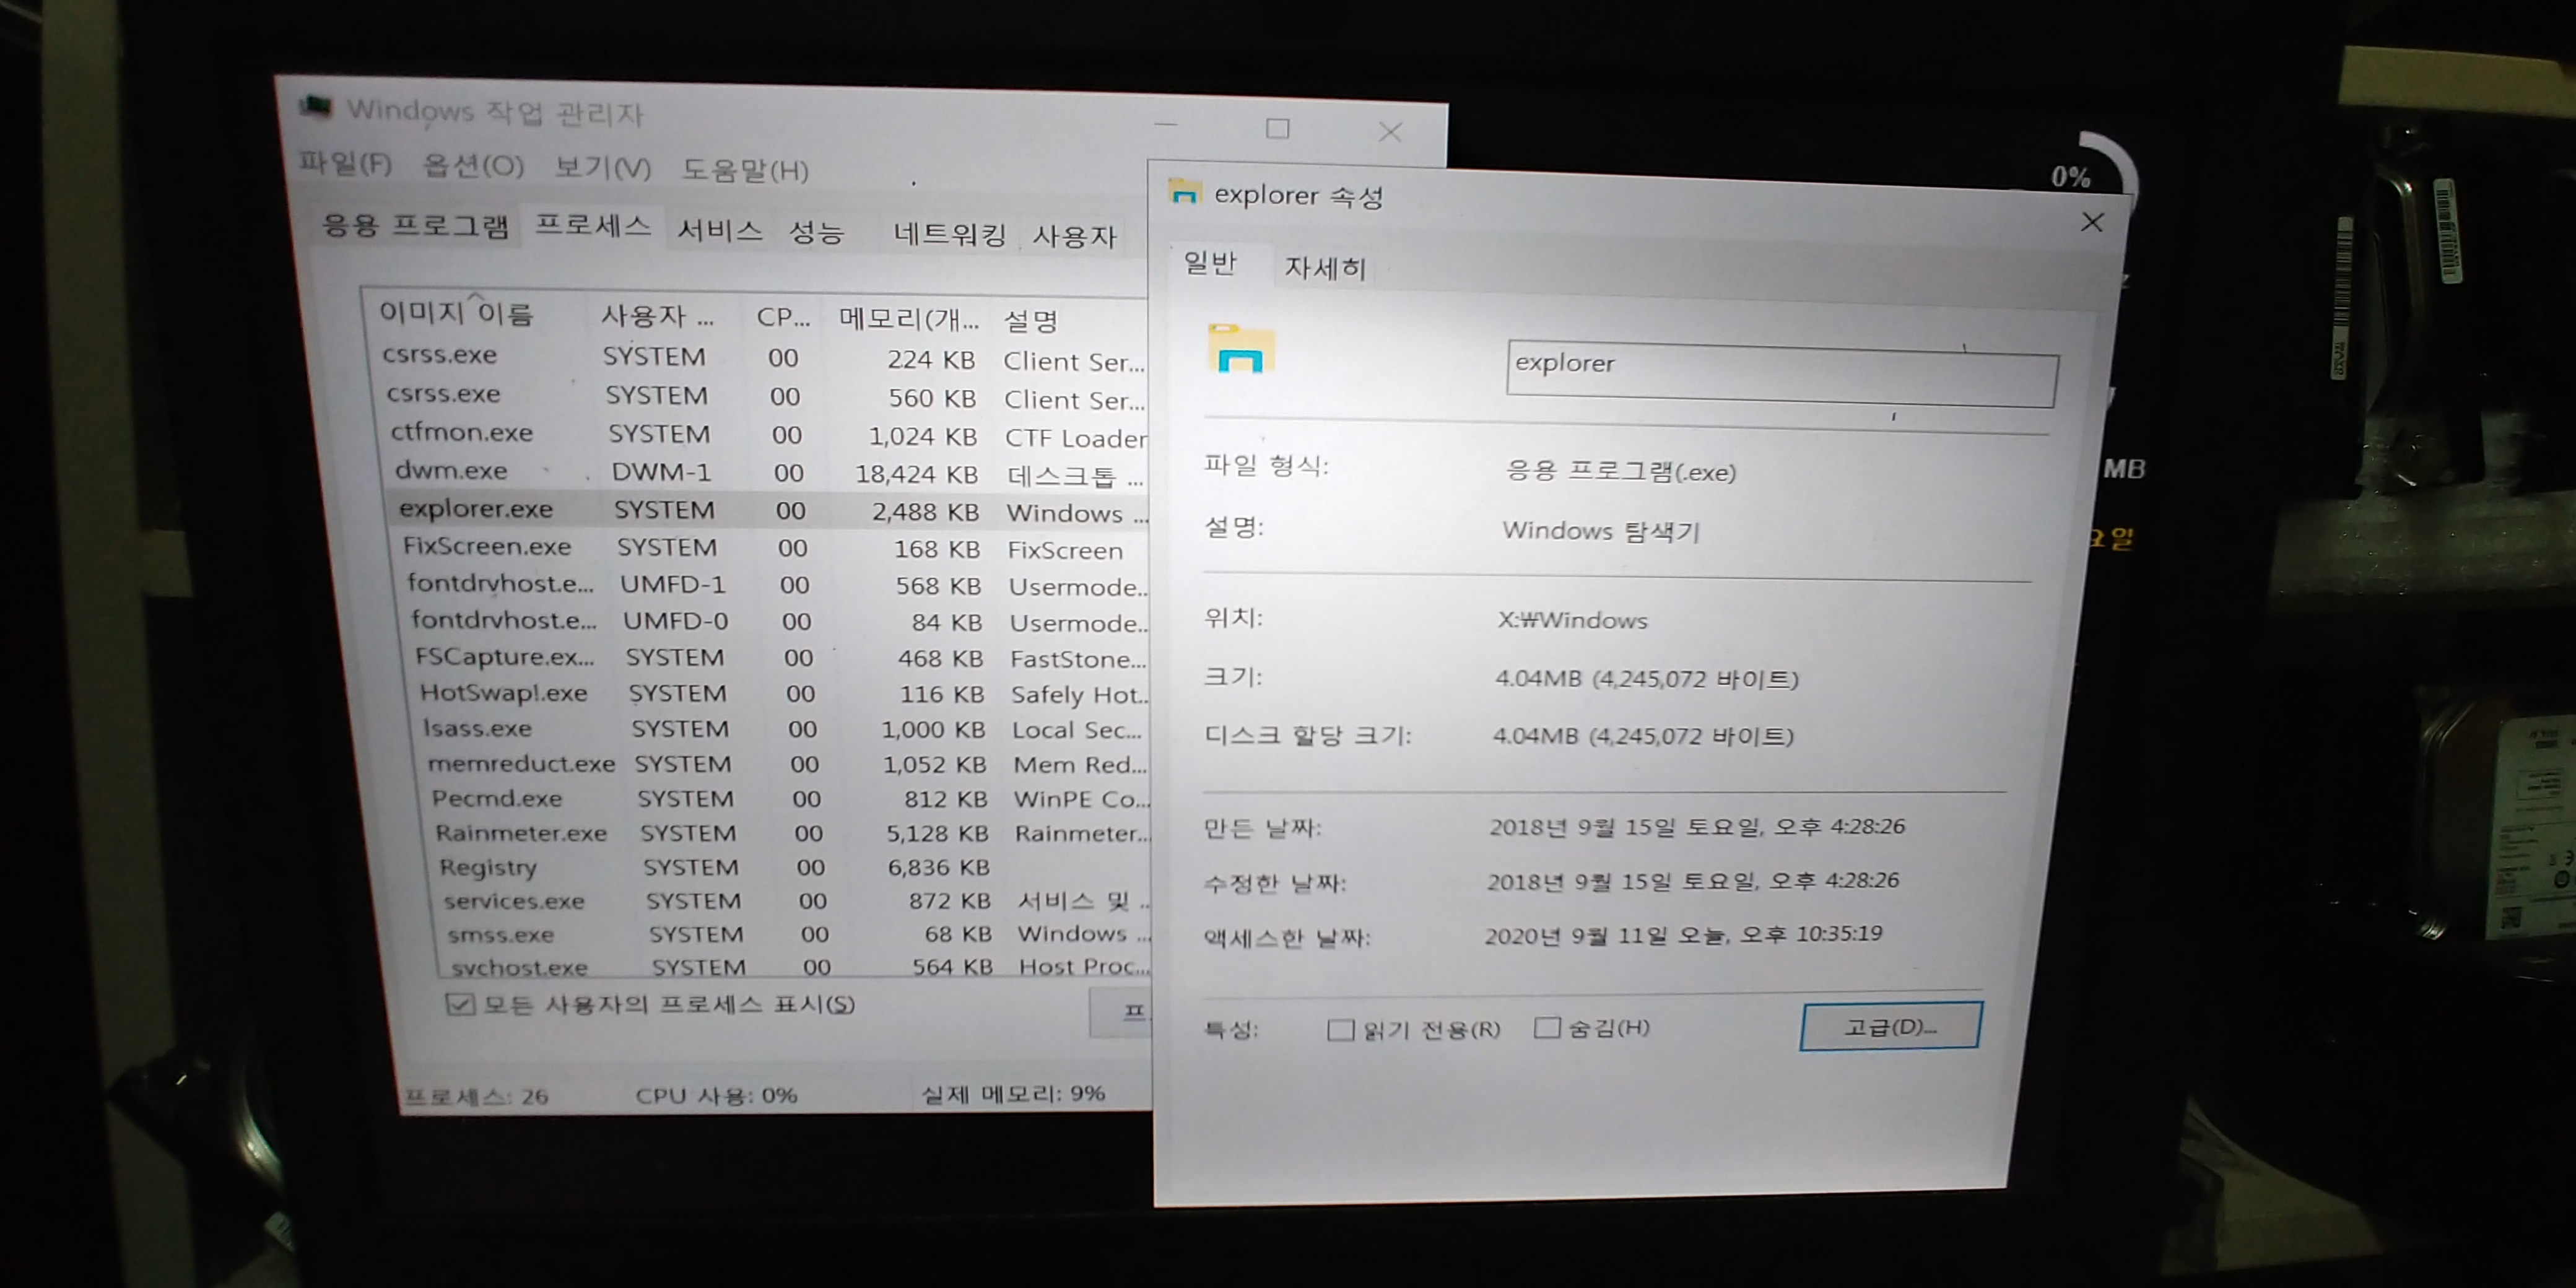The width and height of the screenshot is (2576, 1288).
Task: Select the ctfmon.exe process row
Action: (x=768, y=435)
